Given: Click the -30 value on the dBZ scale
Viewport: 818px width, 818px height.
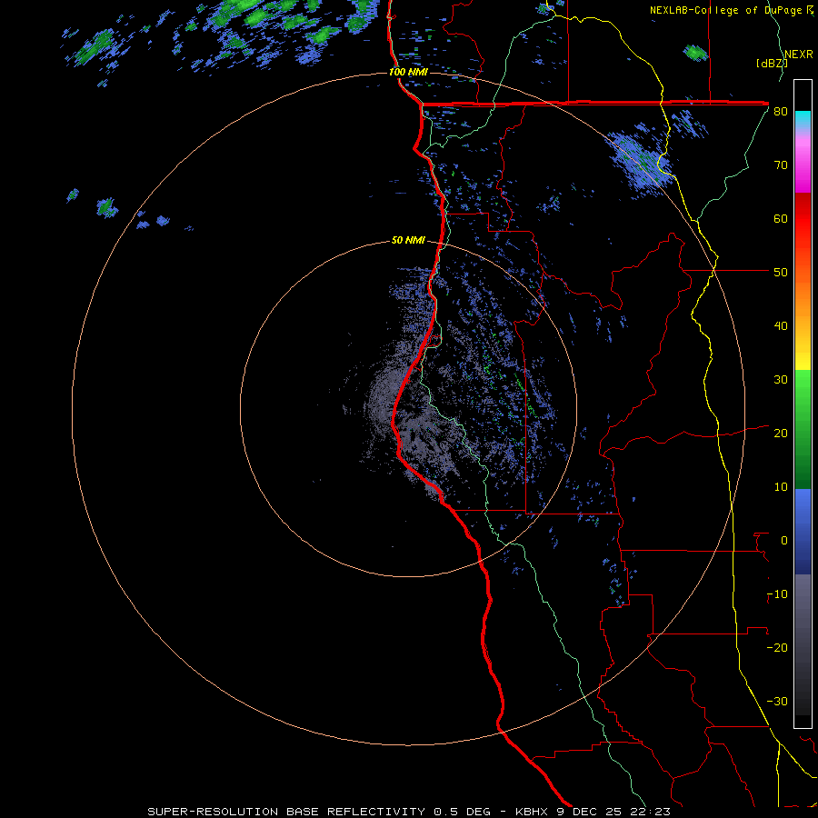Looking at the screenshot, I should [x=777, y=702].
